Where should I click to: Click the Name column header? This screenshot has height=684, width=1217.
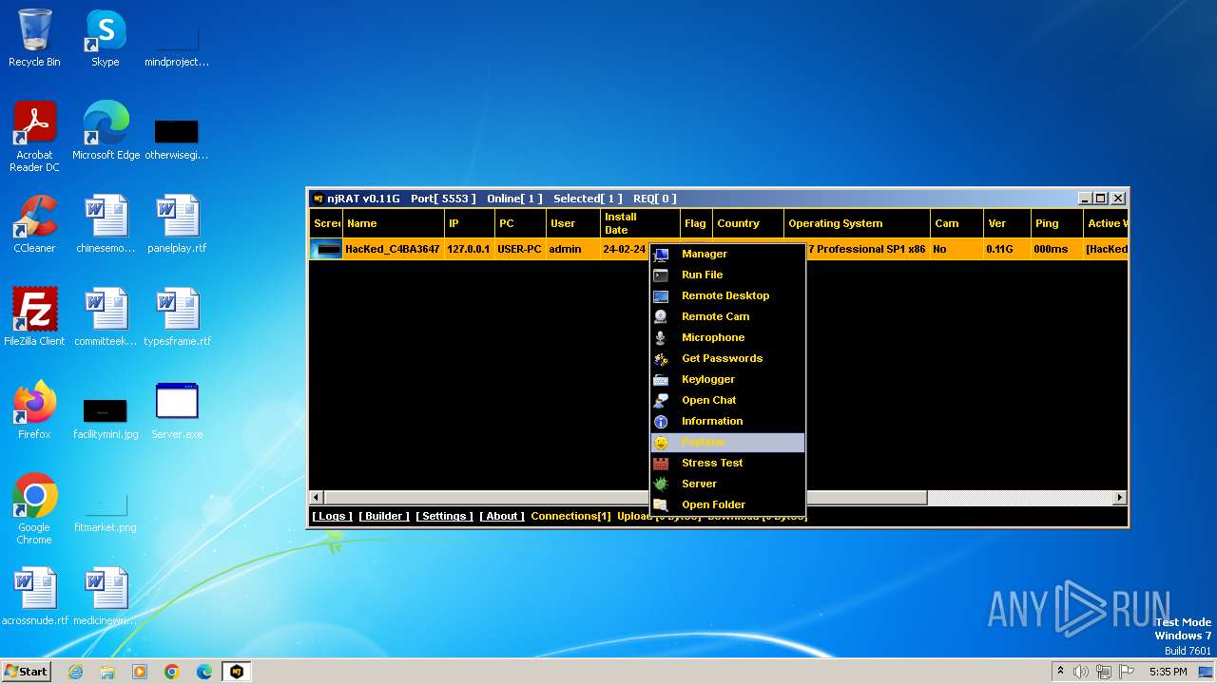point(394,223)
